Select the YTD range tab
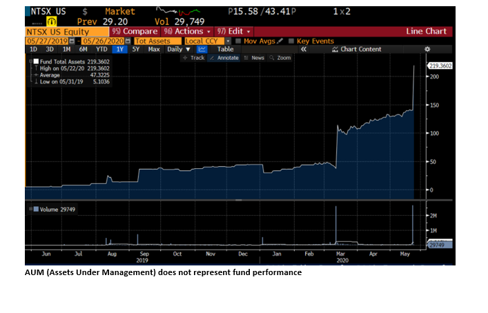This screenshot has width=488, height=313. 101,49
